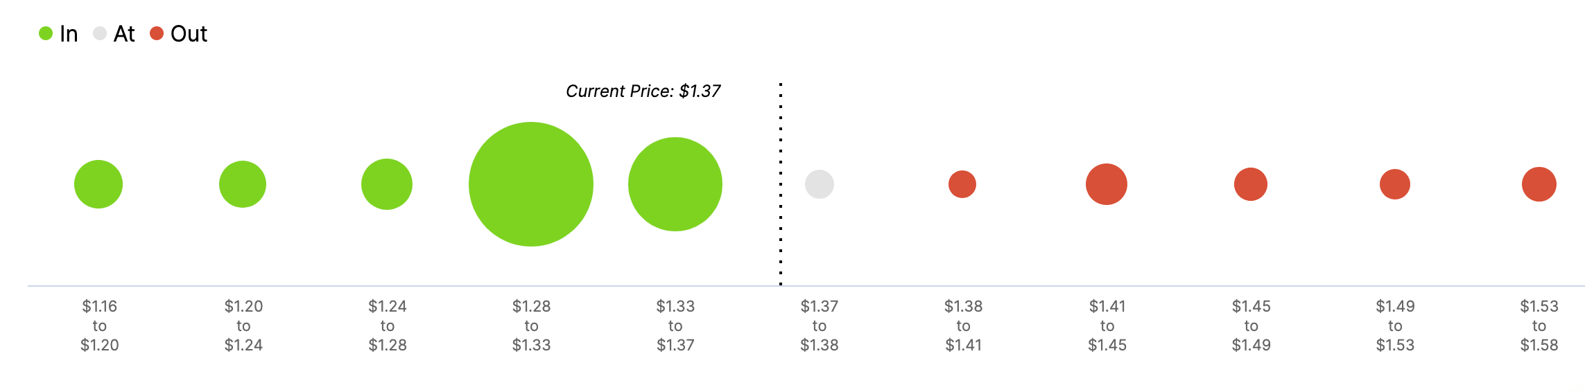The image size is (1585, 392).
Task: Click the red bubble for $1.45 to $1.49
Action: 1251,184
